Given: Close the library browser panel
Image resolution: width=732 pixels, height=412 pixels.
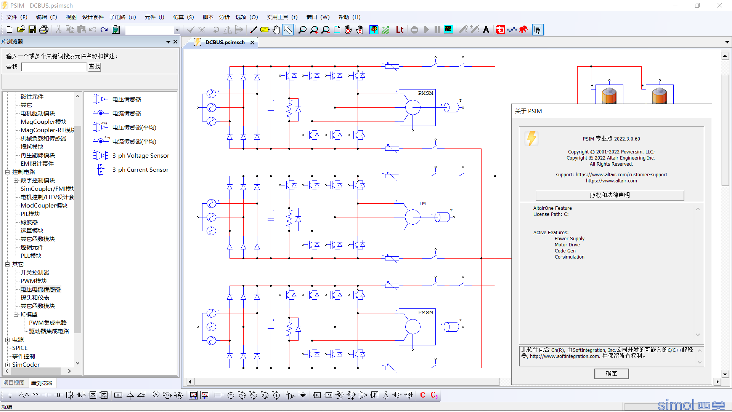Looking at the screenshot, I should point(175,42).
